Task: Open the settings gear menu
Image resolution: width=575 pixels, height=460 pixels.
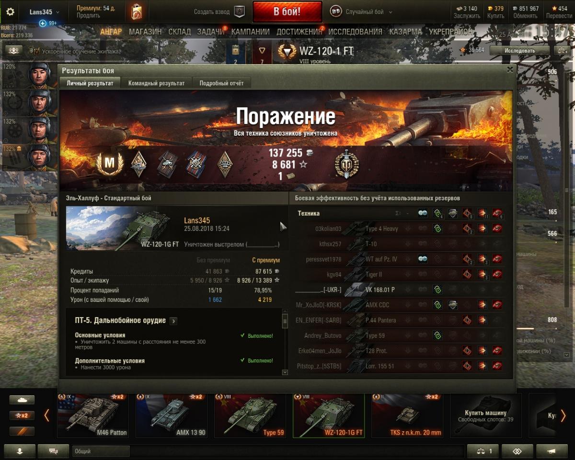Action: click(x=10, y=12)
